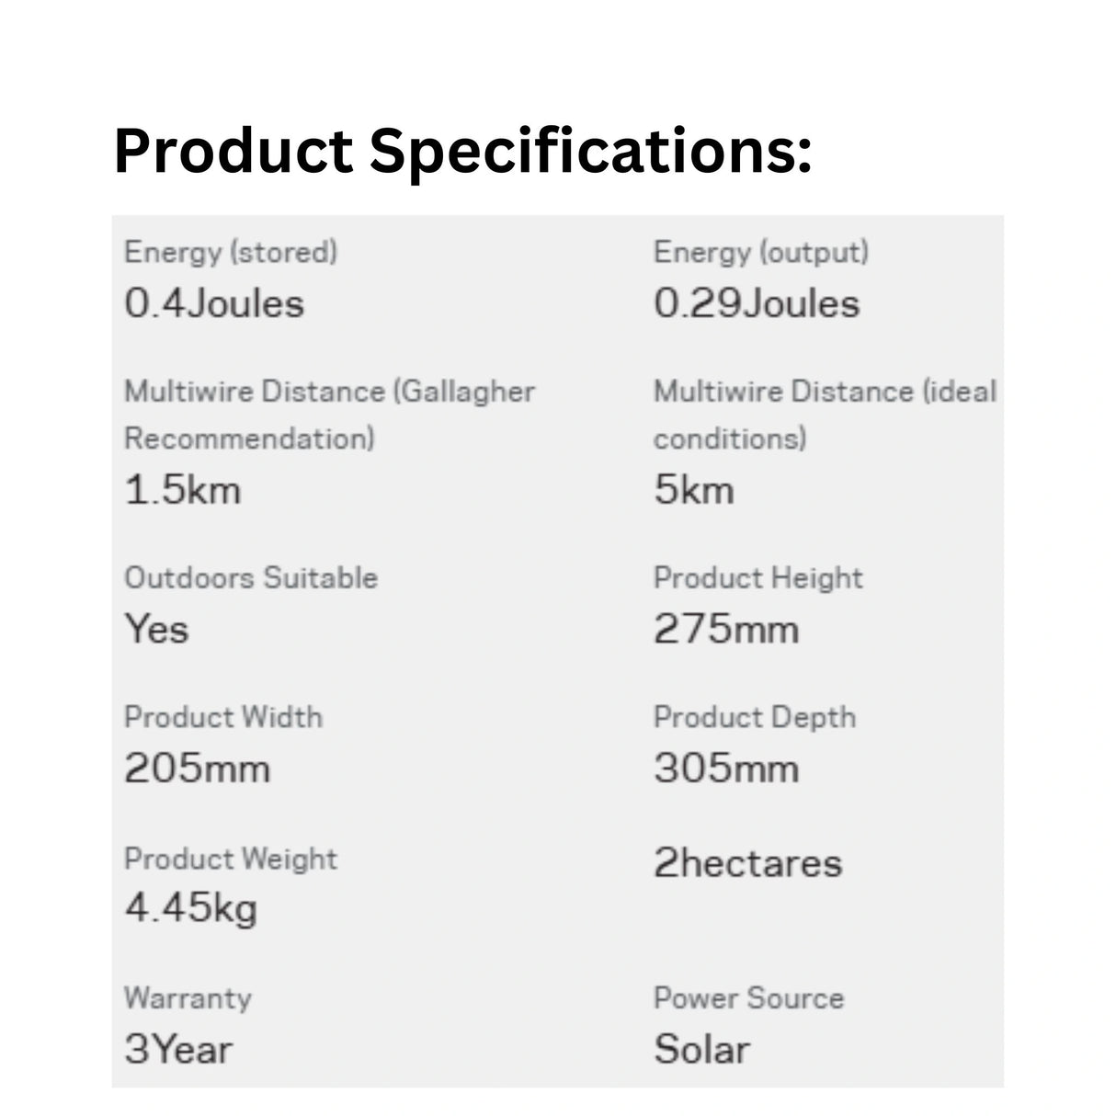Select the 305mm depth value
Image resolution: width=1116 pixels, height=1116 pixels.
725,769
